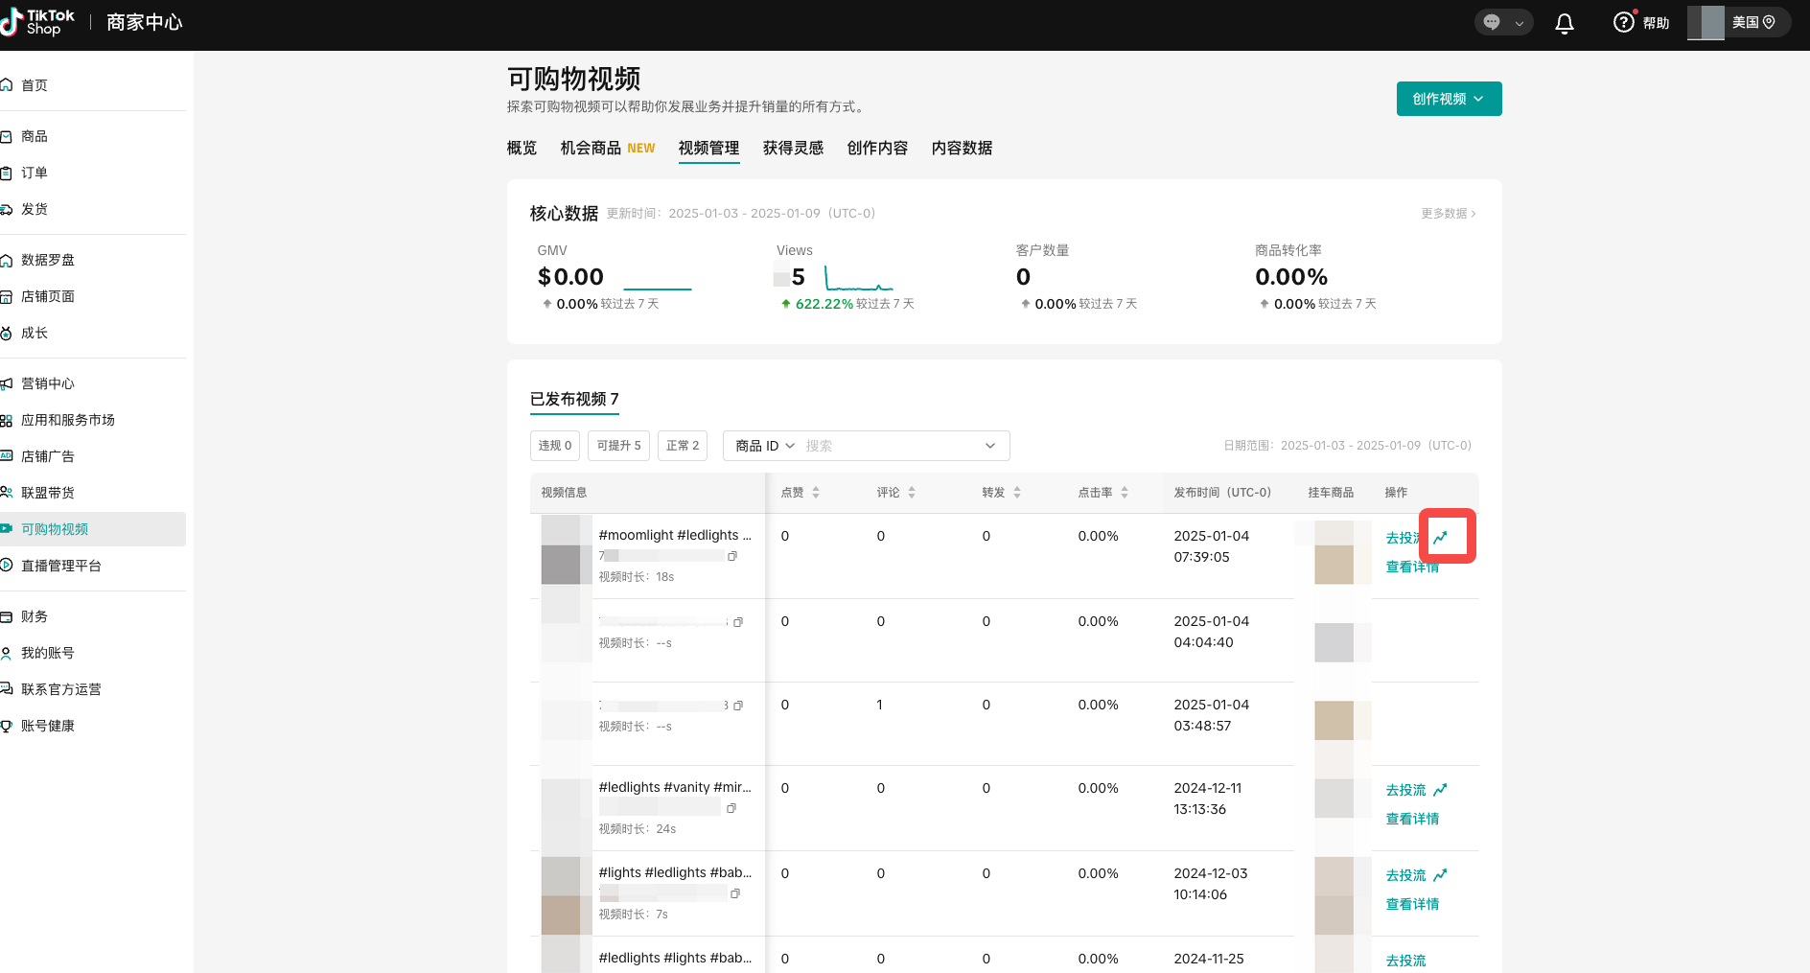The height and width of the screenshot is (973, 1810).
Task: Sort table by 点赞 column arrows
Action: (816, 493)
